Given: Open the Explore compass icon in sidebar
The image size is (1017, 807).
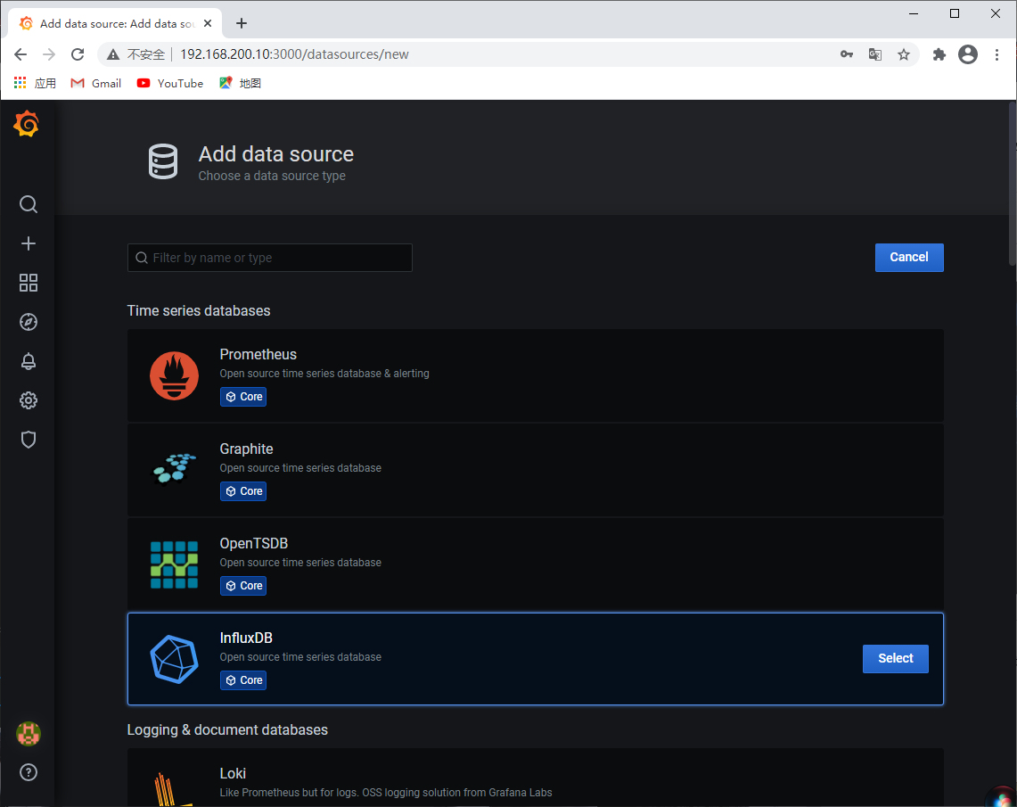Looking at the screenshot, I should [28, 322].
